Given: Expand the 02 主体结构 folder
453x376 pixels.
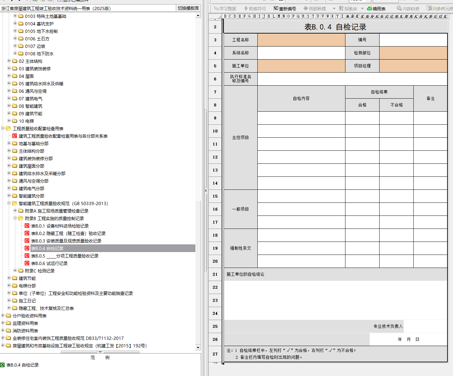Looking at the screenshot, I should pos(9,61).
